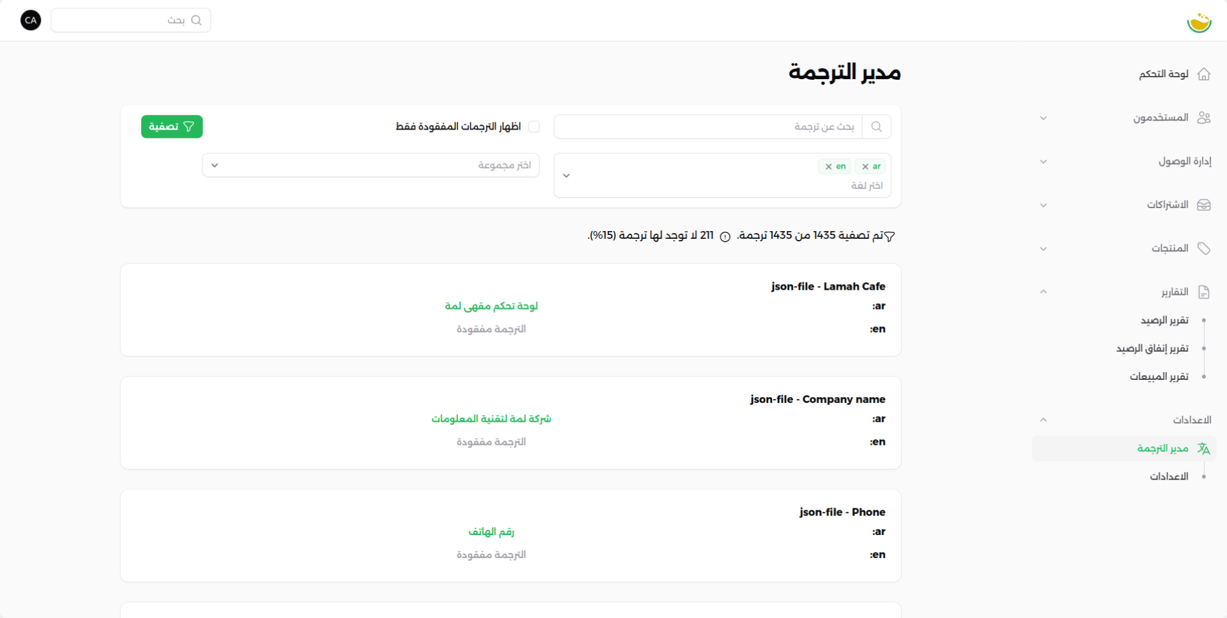Viewport: 1227px width, 618px height.
Task: Click json-file - Company name key title
Action: pos(818,399)
